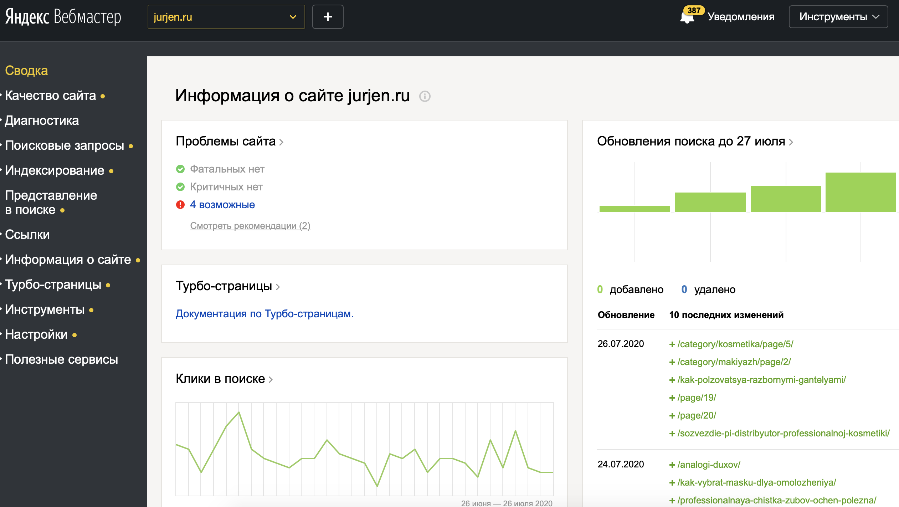Click green checkmark next to Критичных нет

pyautogui.click(x=180, y=187)
